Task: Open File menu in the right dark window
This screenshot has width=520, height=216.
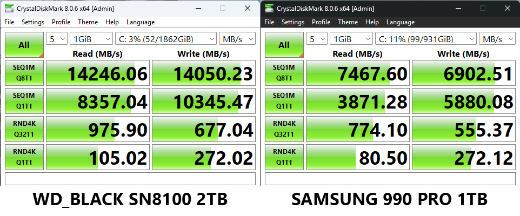Action: pyautogui.click(x=269, y=22)
